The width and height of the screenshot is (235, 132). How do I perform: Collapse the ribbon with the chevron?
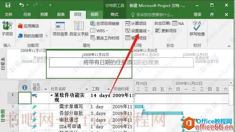[229, 46]
